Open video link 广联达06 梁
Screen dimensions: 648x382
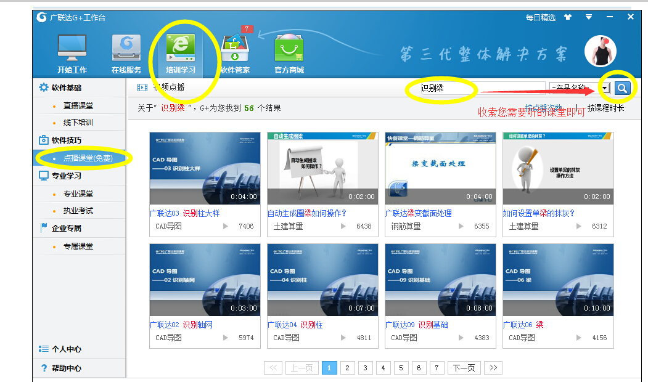coord(523,325)
